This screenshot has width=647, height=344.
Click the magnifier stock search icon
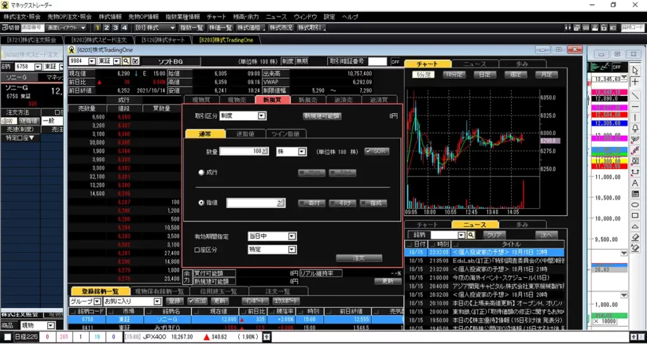tap(126, 61)
